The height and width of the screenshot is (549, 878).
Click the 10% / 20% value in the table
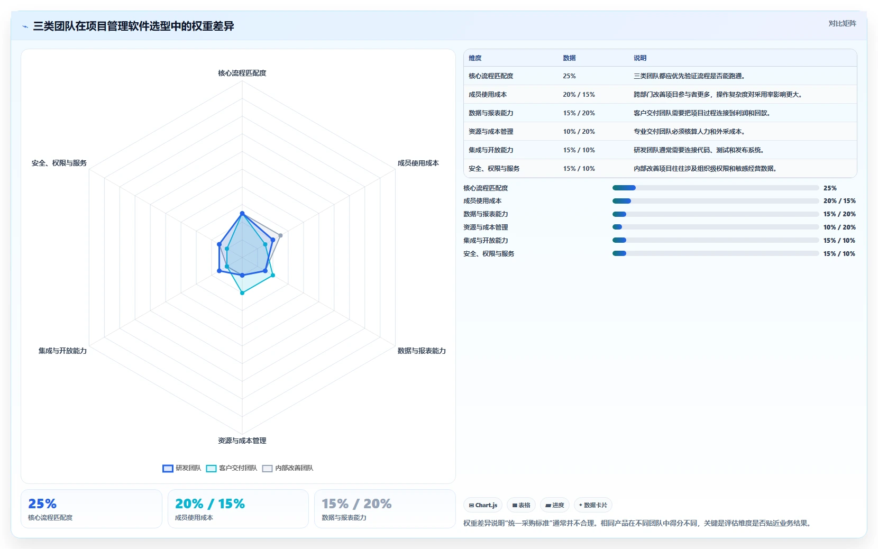[x=579, y=132]
